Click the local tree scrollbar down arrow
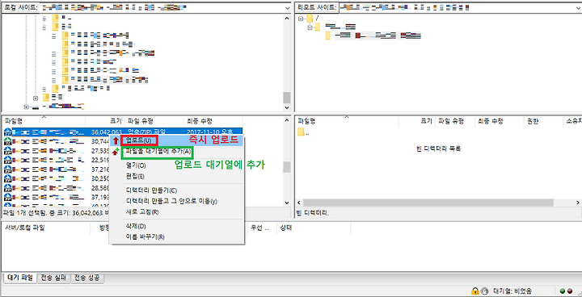The height and width of the screenshot is (297, 582). (287, 107)
